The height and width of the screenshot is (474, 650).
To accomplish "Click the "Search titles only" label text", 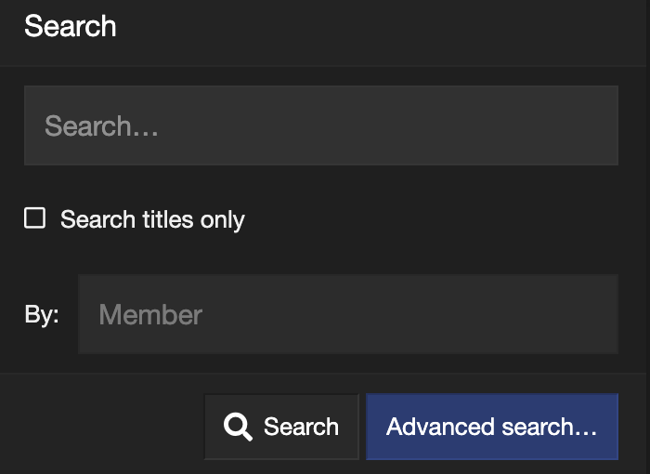I will tap(152, 220).
